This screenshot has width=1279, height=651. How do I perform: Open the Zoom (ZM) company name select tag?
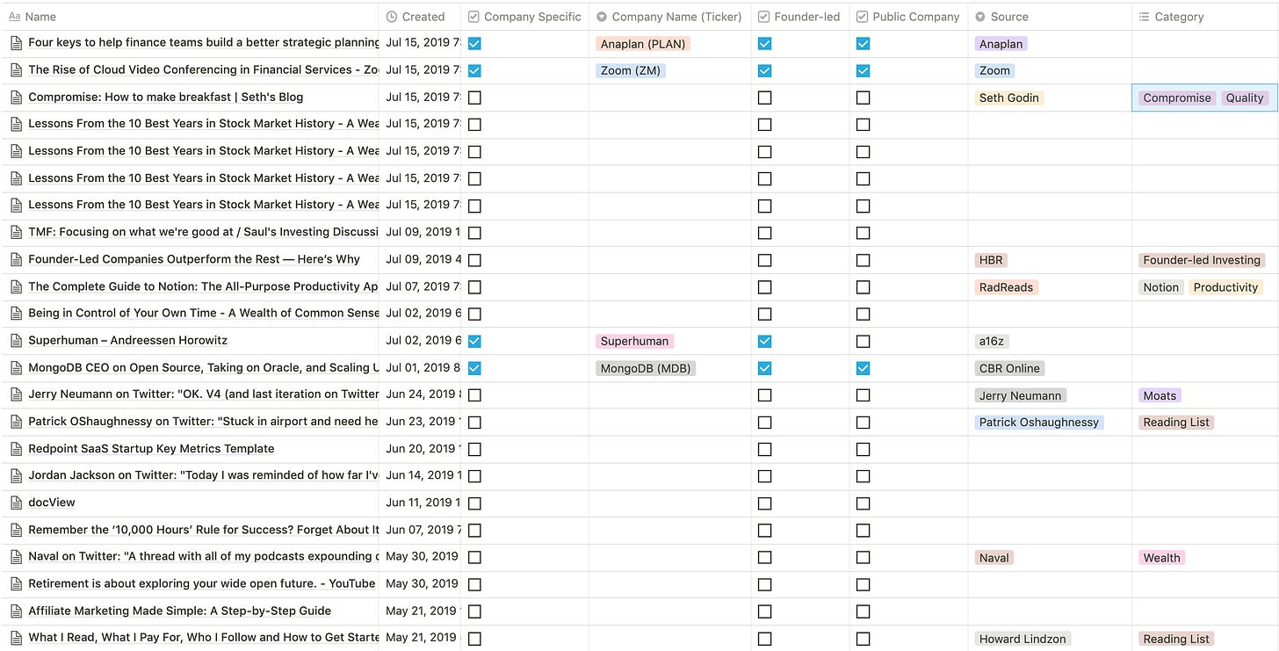point(632,70)
